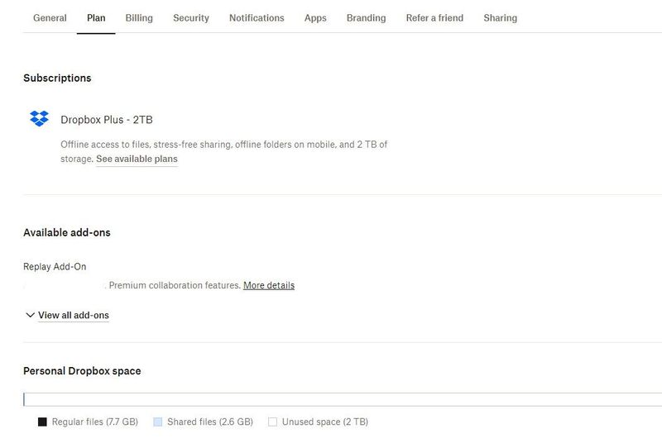Click the black Regular files legend swatch

pos(42,422)
